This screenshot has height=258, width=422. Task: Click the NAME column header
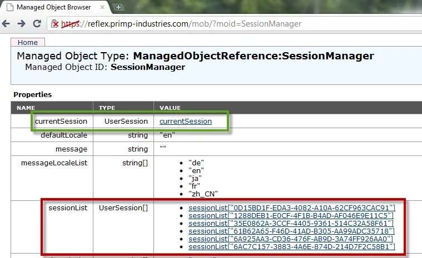click(x=26, y=108)
